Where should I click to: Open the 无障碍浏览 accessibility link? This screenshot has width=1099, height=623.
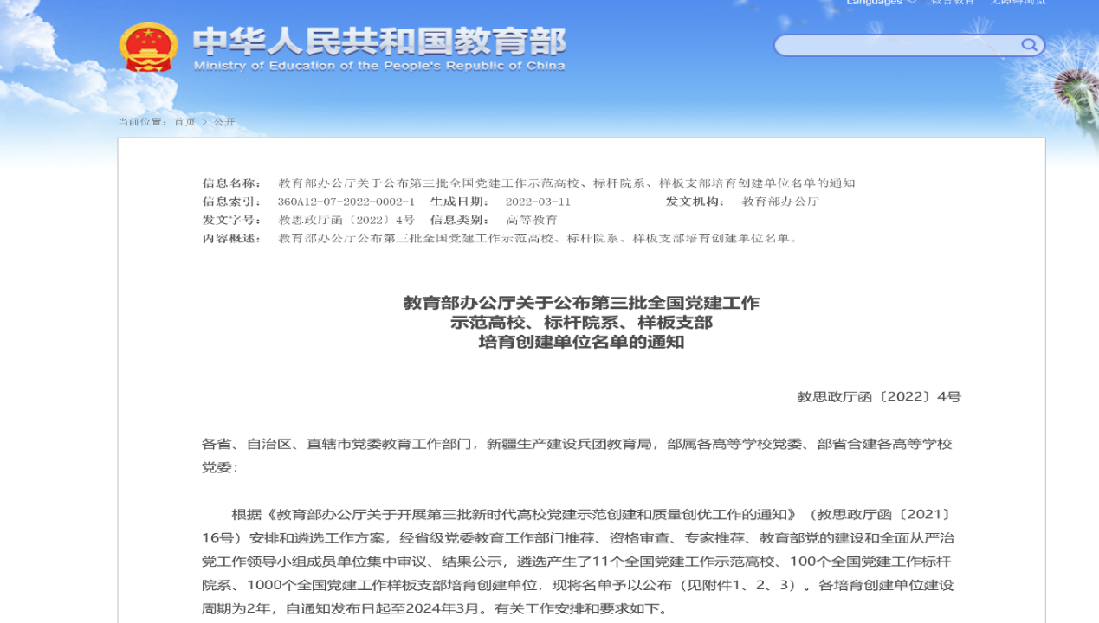click(x=1018, y=3)
